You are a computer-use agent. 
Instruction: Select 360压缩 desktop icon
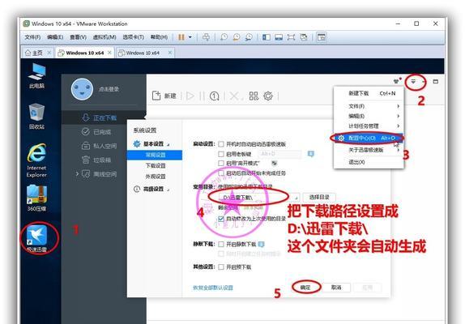36,198
